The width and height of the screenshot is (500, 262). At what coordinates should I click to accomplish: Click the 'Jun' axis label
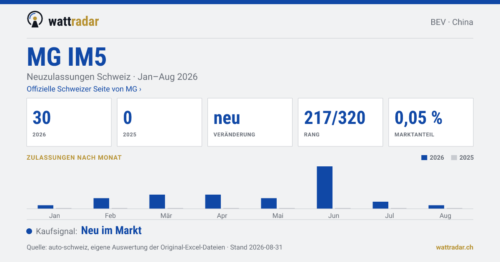(334, 215)
